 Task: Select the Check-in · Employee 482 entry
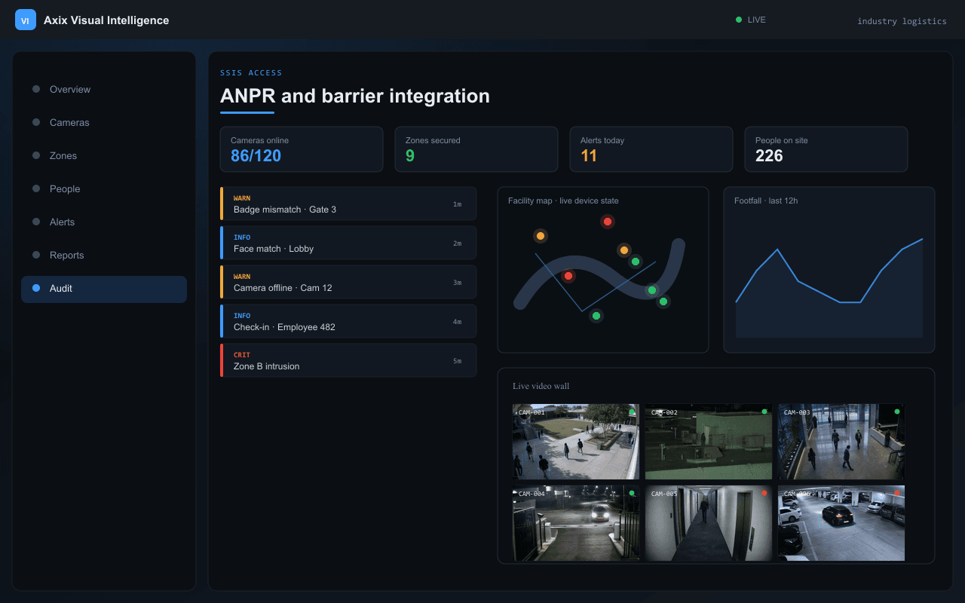tap(348, 321)
